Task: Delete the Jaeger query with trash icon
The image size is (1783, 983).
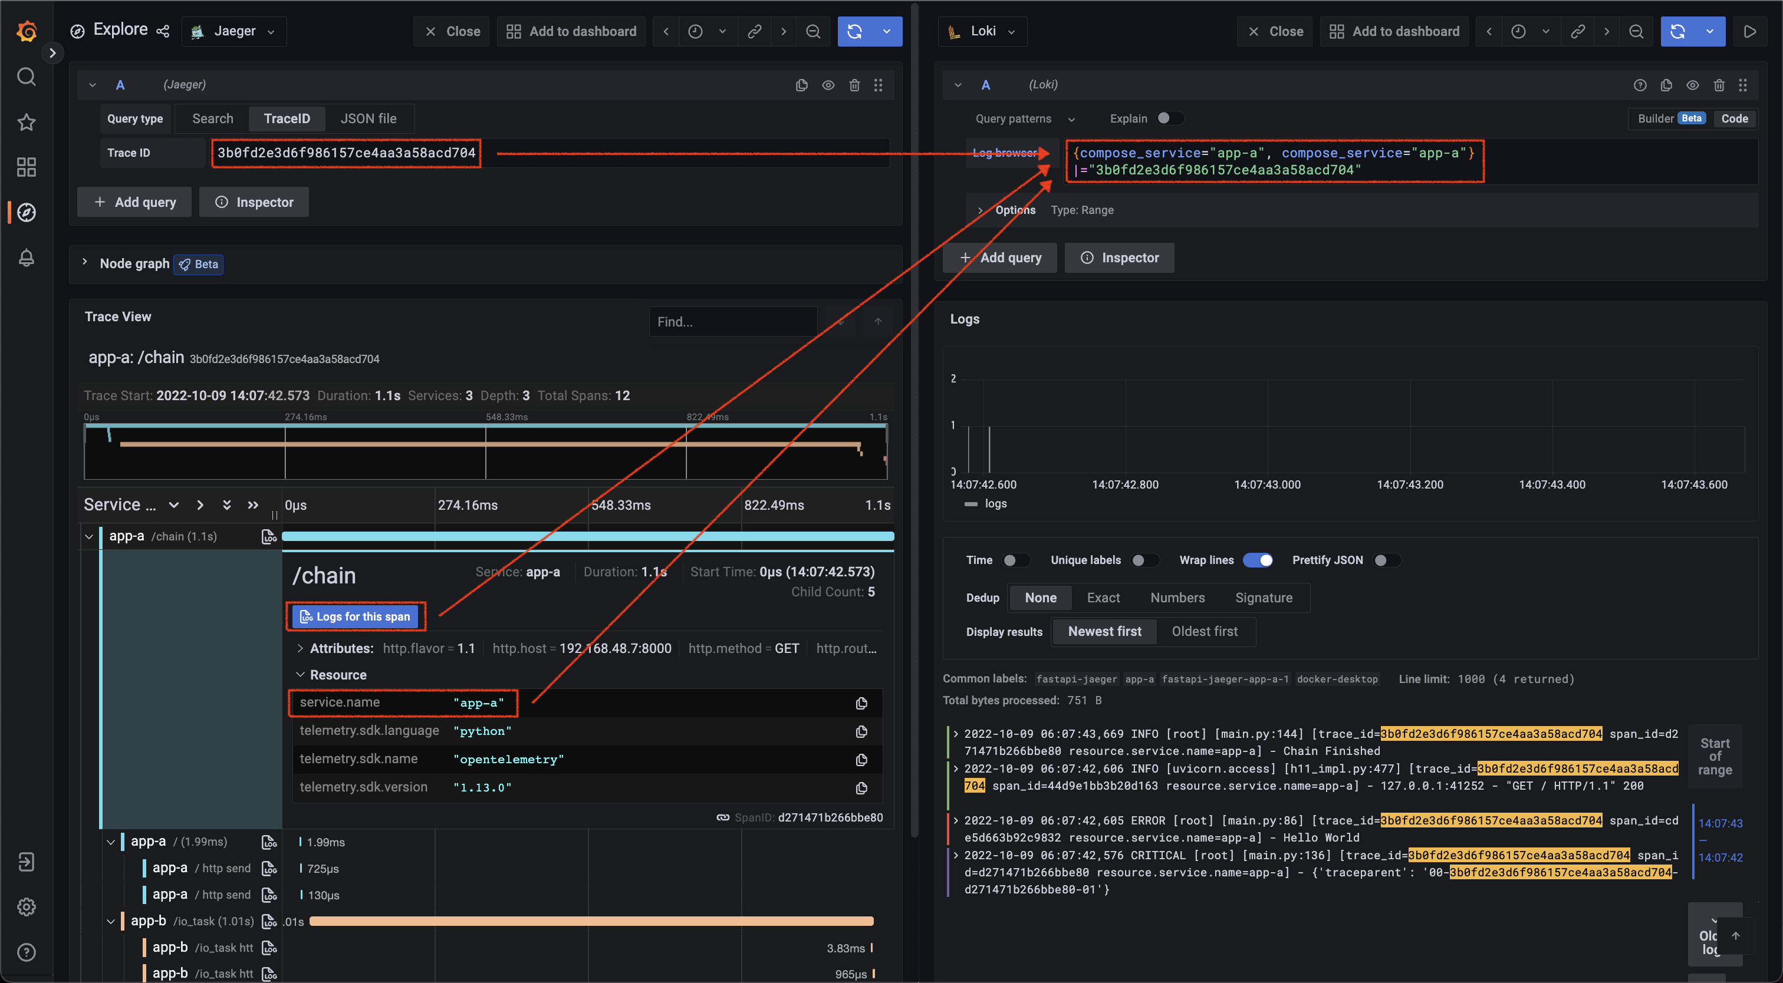Action: [x=854, y=84]
